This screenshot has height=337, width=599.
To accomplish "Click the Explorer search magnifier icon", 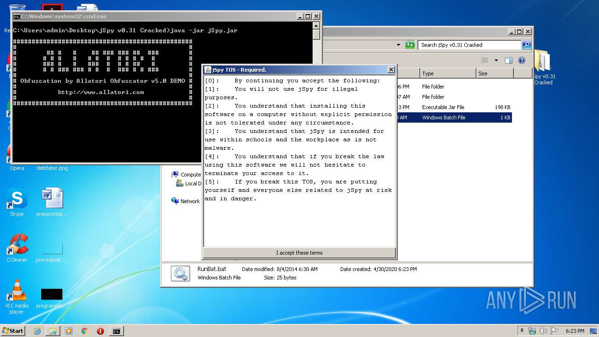I will [526, 45].
